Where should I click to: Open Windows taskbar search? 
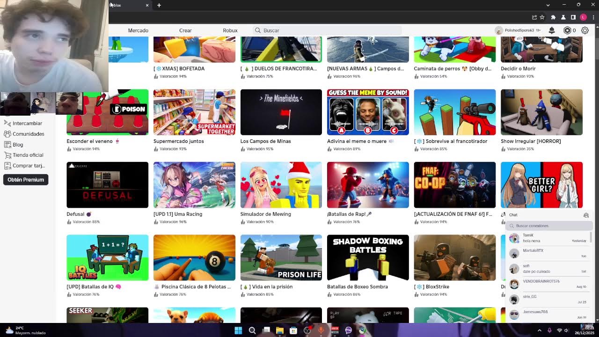(x=252, y=330)
